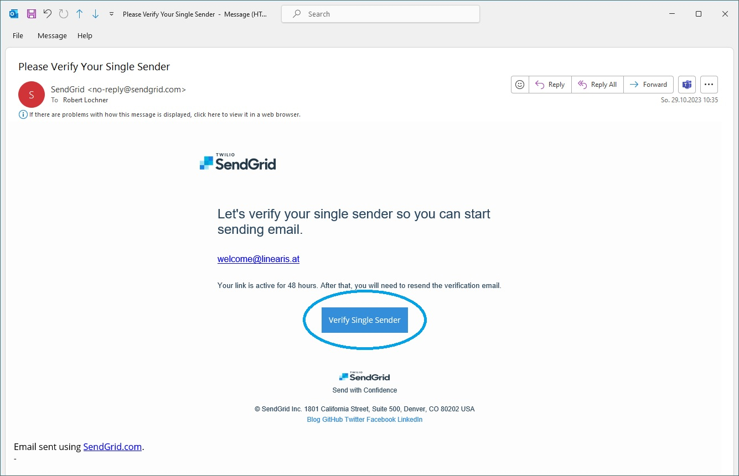Open the Help tab
Image resolution: width=739 pixels, height=476 pixels.
tap(85, 35)
